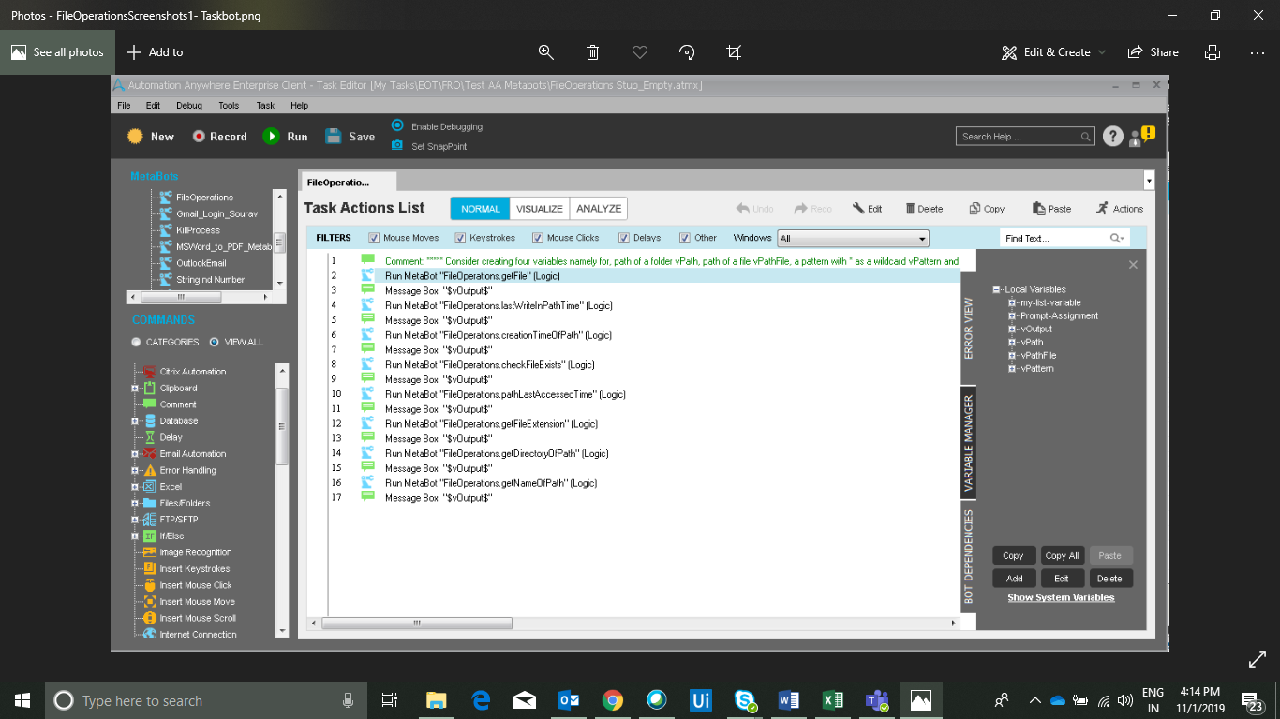The width and height of the screenshot is (1280, 719).
Task: Open Google Chrome from the taskbar
Action: coord(613,700)
